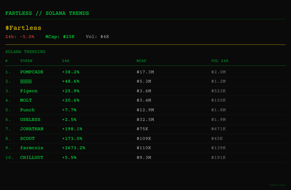Viewport: 291px width, 190px height.
Task: Select the $Fartless token heading
Action: 23,28
